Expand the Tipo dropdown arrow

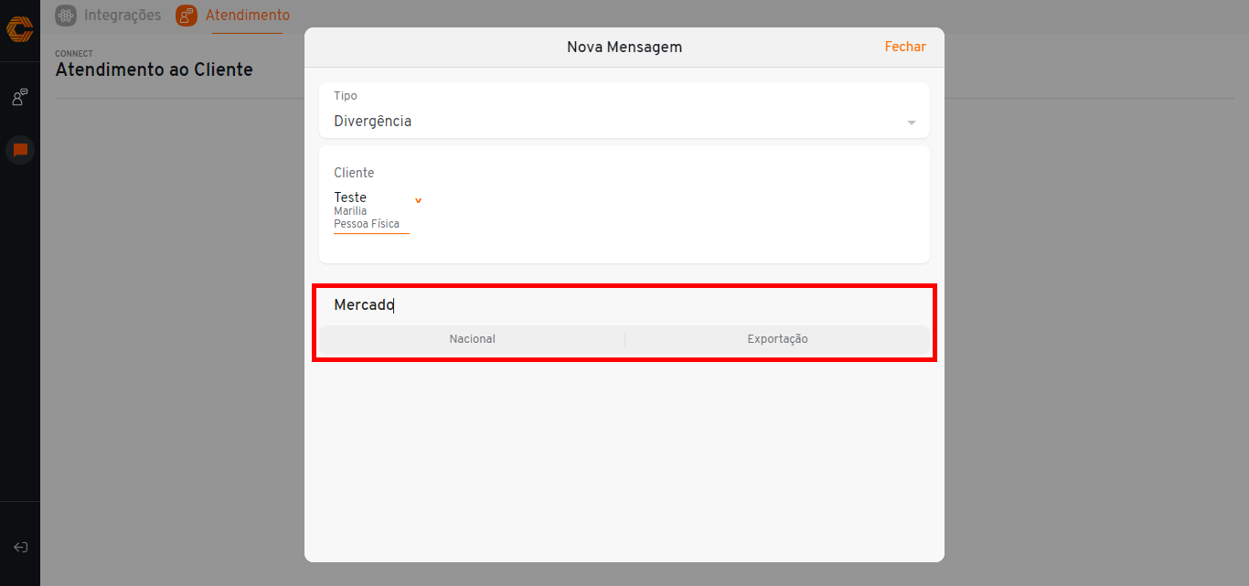912,123
